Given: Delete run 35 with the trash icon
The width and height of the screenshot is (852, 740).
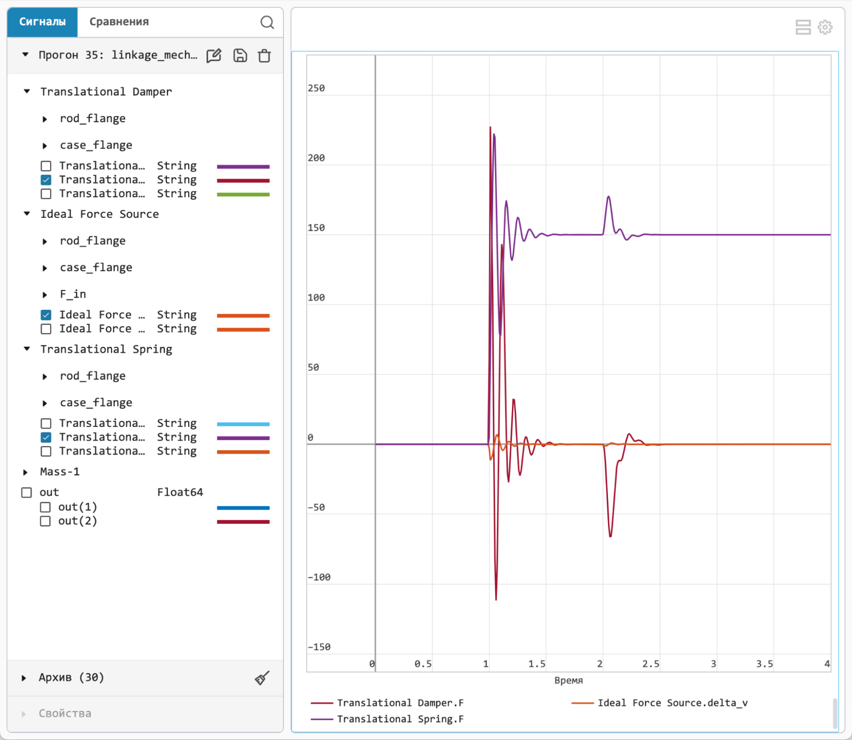Looking at the screenshot, I should 265,55.
